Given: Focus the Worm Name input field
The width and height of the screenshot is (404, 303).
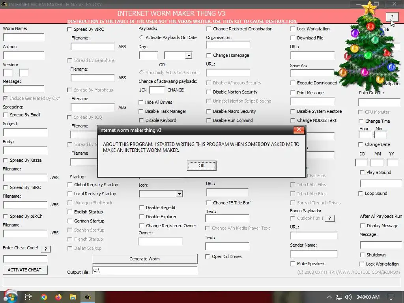Looking at the screenshot, I should pyautogui.click(x=24, y=37).
